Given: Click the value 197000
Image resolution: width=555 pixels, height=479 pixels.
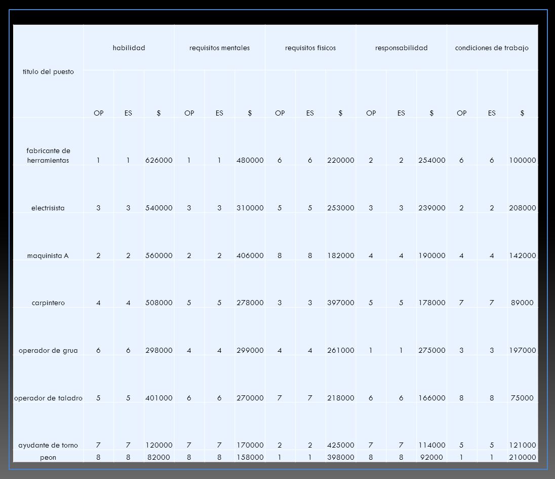Looking at the screenshot, I should coord(523,350).
